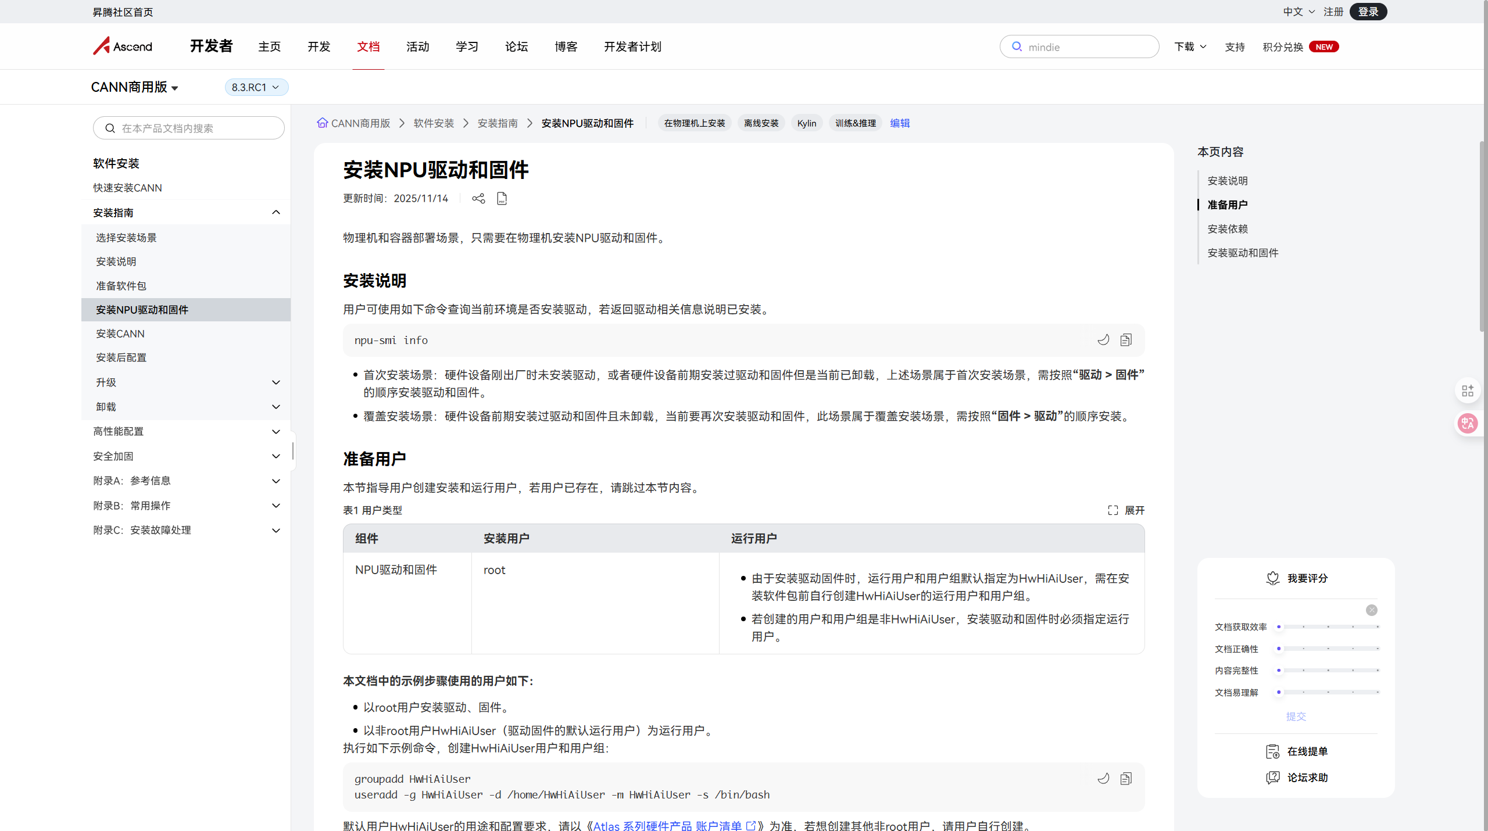The image size is (1488, 831).
Task: Open the 开发者计划 nav tab
Action: coord(633,46)
